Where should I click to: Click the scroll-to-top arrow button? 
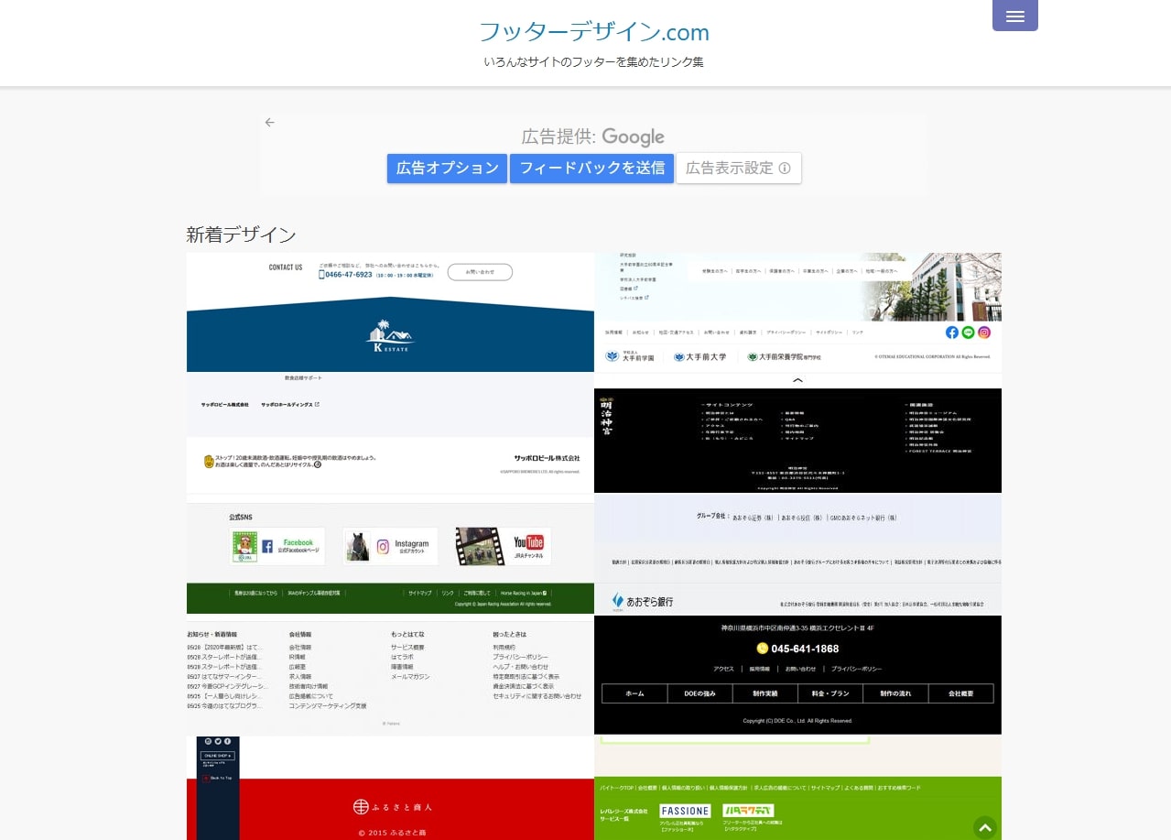[x=985, y=828]
